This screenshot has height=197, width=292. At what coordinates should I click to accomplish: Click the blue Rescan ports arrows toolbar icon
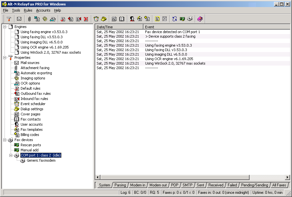pyautogui.click(x=175, y=19)
